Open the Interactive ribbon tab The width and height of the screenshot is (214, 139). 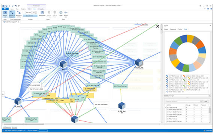point(41,9)
